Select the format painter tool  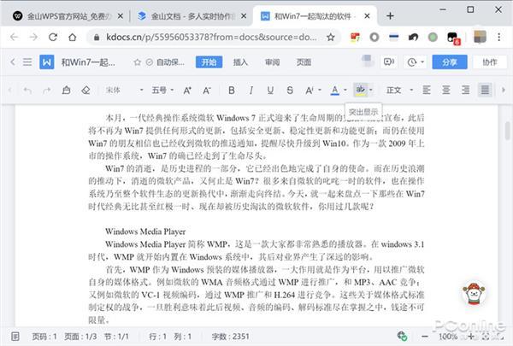click(x=66, y=90)
